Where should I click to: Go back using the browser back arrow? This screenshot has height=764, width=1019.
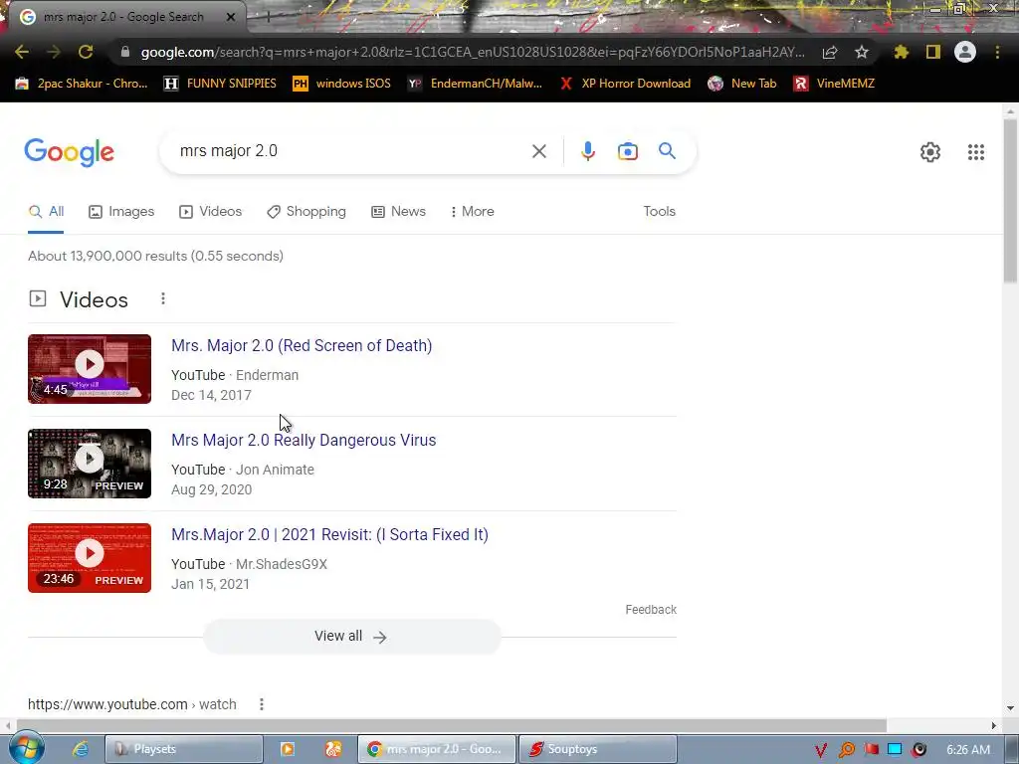coord(22,52)
